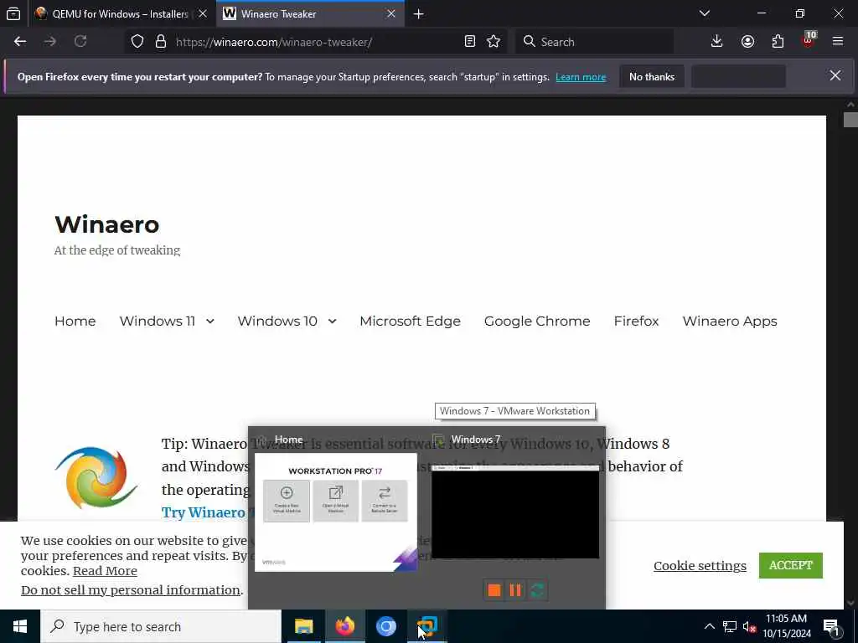Restart the Windows 7 VM in preview
Image resolution: width=858 pixels, height=643 pixels.
[x=537, y=590]
